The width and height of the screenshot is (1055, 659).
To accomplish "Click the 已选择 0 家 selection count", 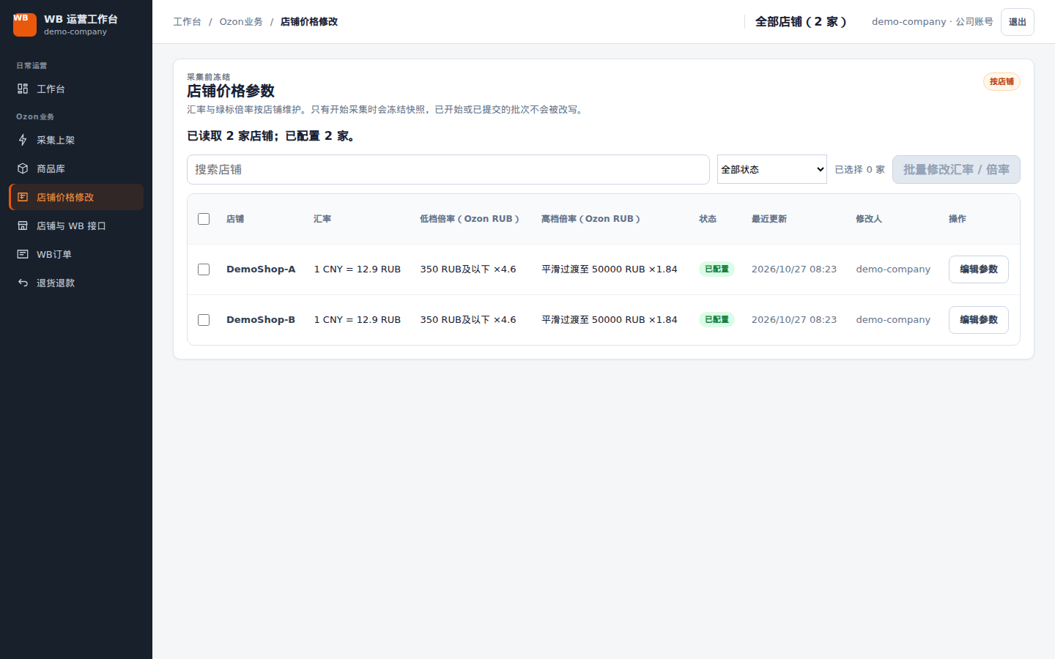I will [x=860, y=170].
